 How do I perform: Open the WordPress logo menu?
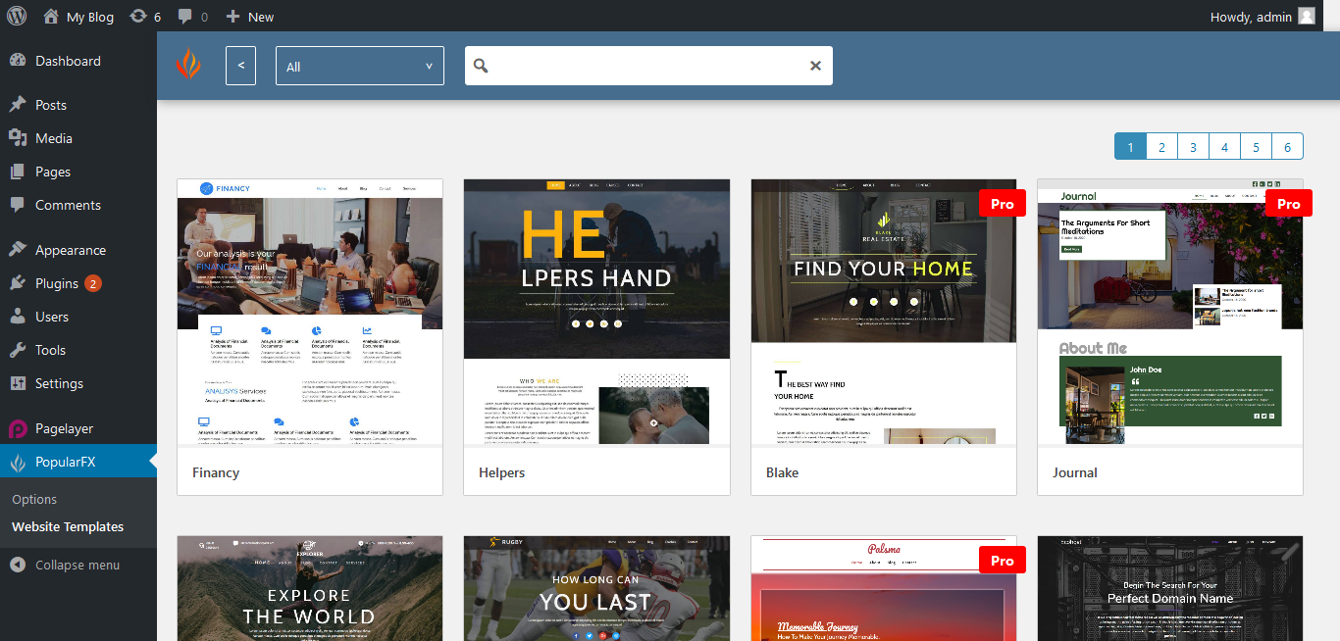(x=17, y=16)
